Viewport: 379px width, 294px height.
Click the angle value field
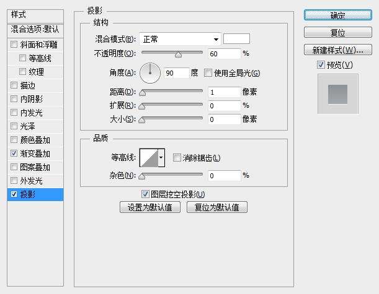tap(176, 73)
